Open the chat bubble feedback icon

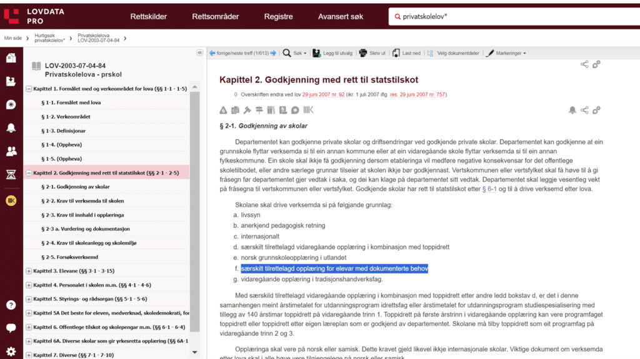[x=11, y=328]
